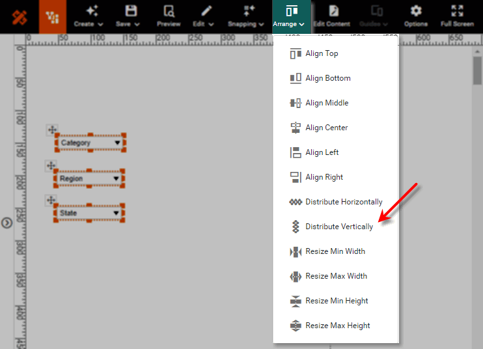The width and height of the screenshot is (483, 349).
Task: Expand the Category dropdown filter
Action: (117, 143)
